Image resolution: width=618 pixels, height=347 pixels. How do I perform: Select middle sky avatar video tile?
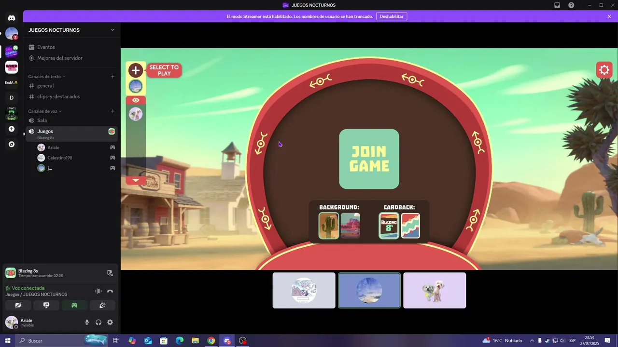369,291
